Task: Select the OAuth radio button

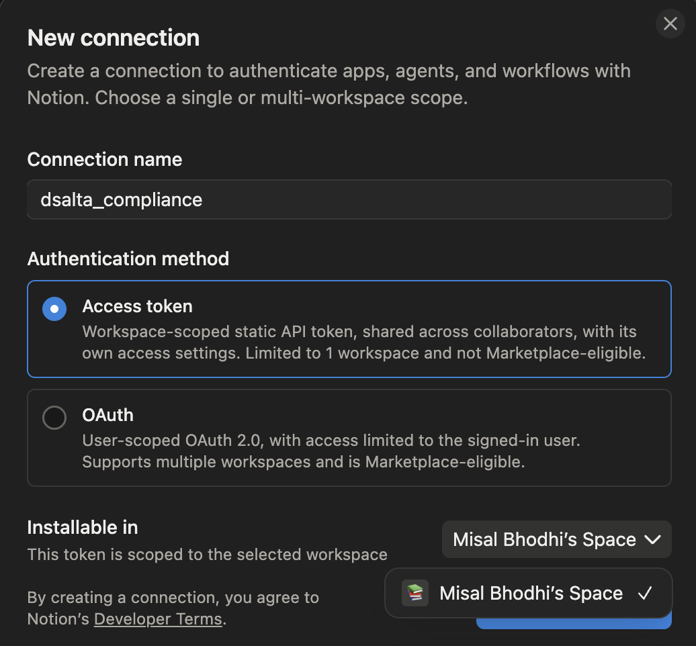Action: point(54,418)
